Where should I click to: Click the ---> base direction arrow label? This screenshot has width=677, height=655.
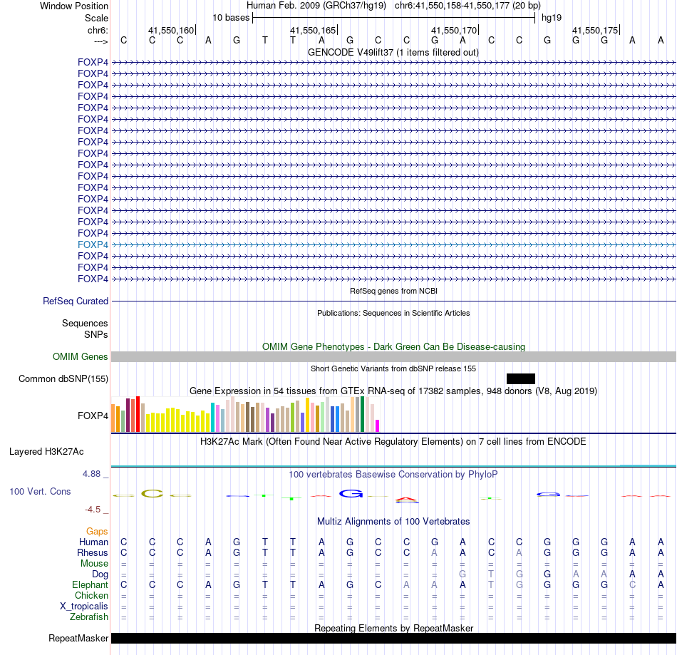coord(101,41)
